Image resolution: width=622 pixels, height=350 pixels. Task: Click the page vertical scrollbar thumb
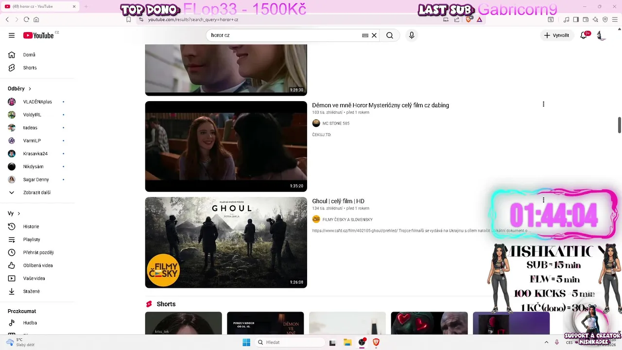(x=620, y=125)
